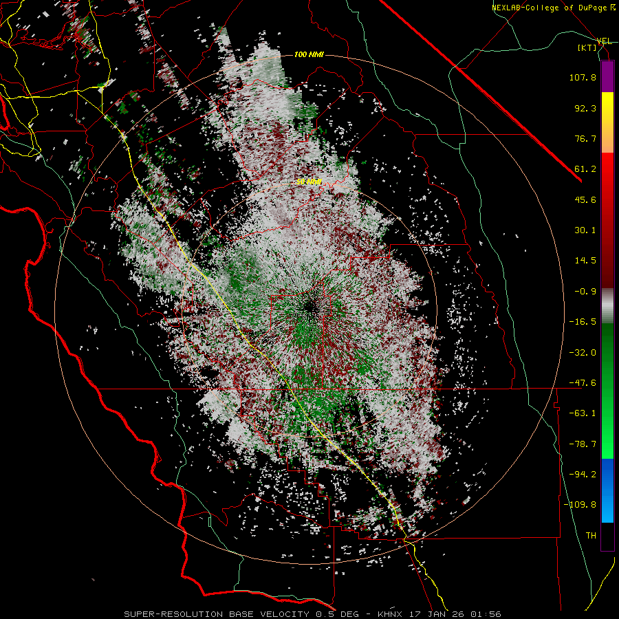Click the 100 NMI range ring label
Screen dimensions: 619x619
308,54
